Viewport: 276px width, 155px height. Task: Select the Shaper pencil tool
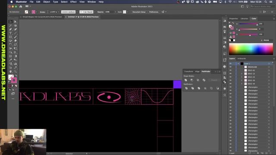[x=10, y=41]
